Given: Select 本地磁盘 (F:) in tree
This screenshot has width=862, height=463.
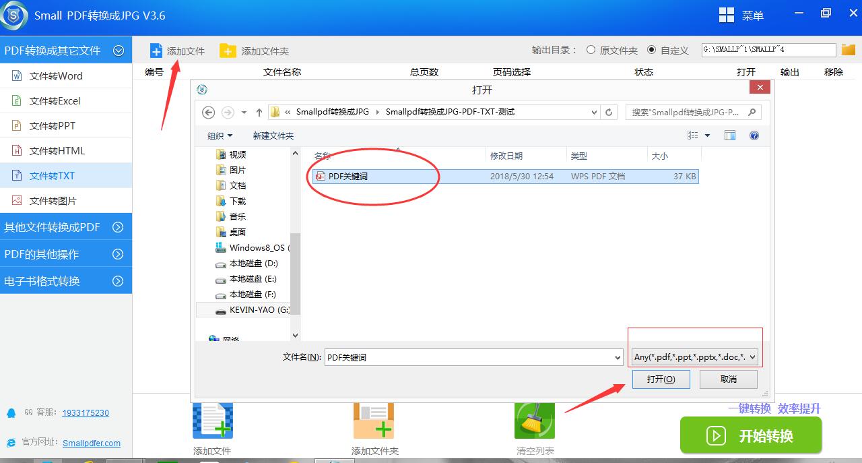Looking at the screenshot, I should (x=246, y=294).
